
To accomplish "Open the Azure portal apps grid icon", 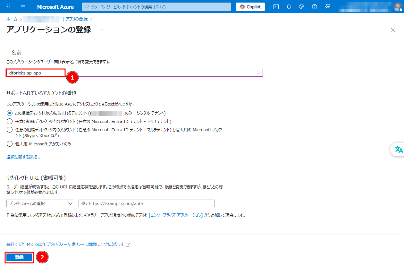I will 8,7.
